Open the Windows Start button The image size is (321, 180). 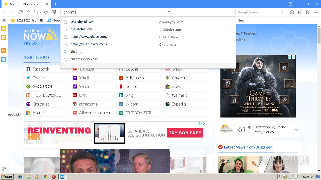click(x=7, y=177)
